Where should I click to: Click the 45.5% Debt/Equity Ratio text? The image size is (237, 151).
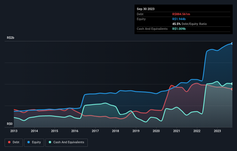[190, 24]
